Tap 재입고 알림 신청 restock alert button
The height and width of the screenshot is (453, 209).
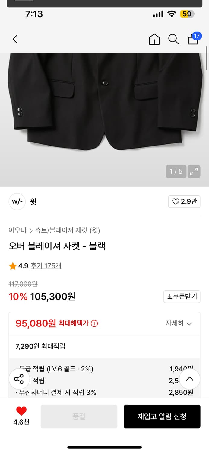tap(162, 416)
